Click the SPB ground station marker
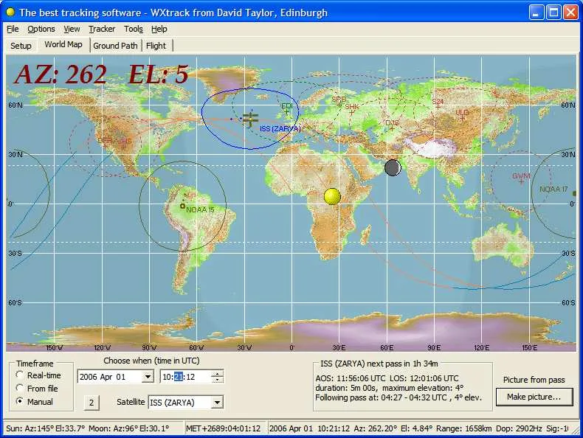Viewport: 583px width, 438px height. (x=339, y=105)
